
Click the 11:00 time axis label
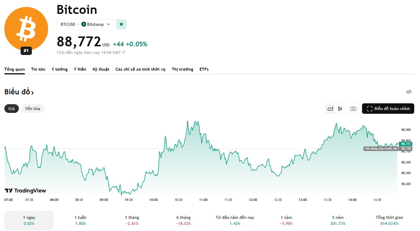pos(203,200)
